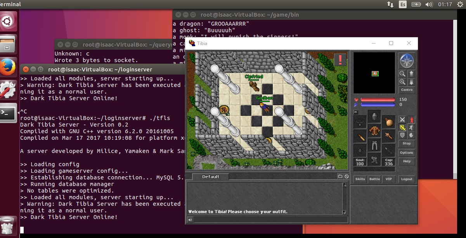Move minimap one floor down
This screenshot has height=238, width=466.
(x=411, y=82)
